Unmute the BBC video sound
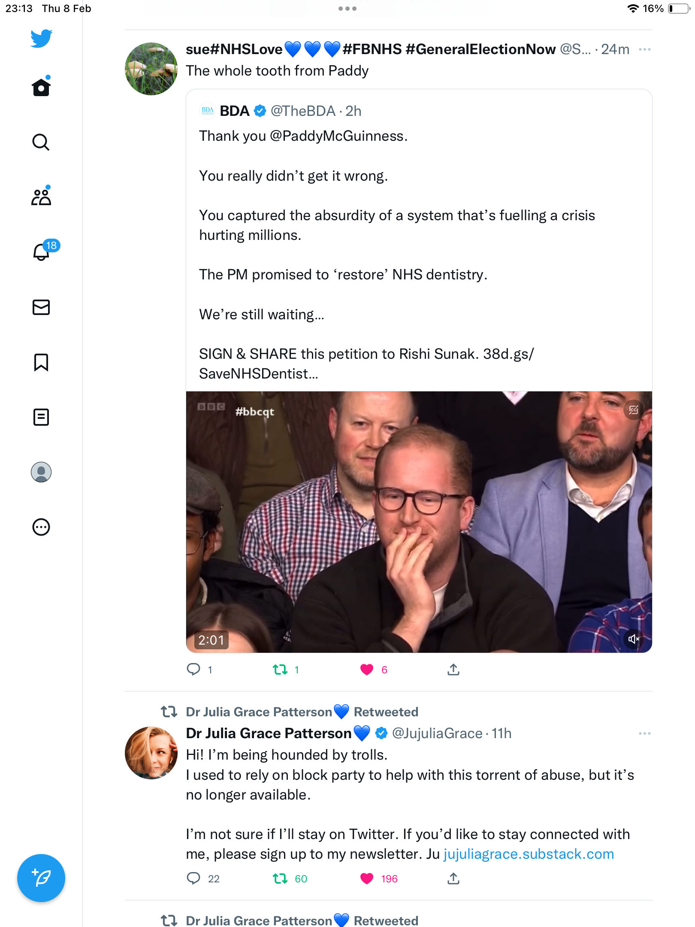 click(634, 639)
